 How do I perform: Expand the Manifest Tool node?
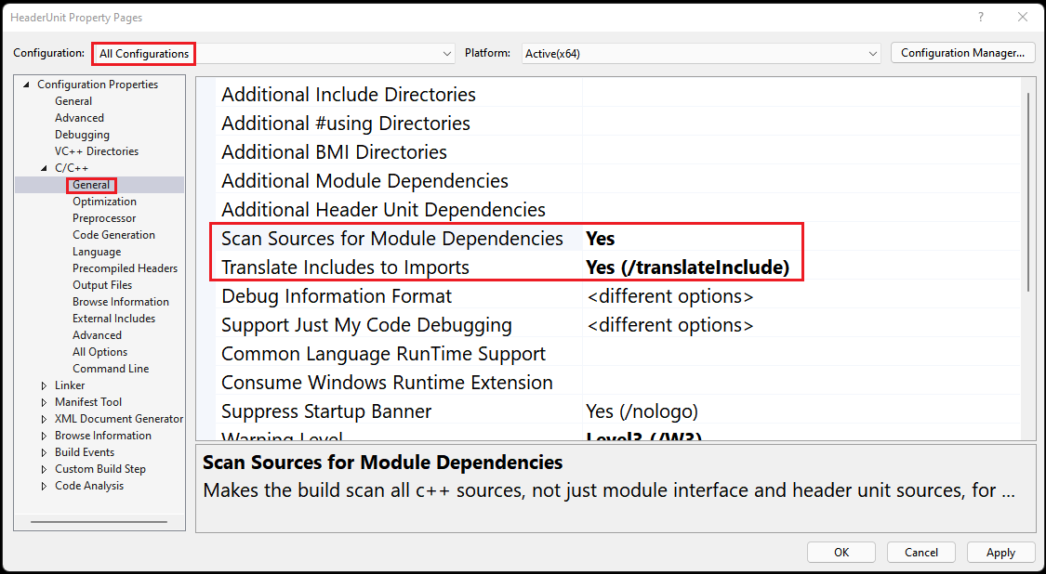pyautogui.click(x=44, y=401)
